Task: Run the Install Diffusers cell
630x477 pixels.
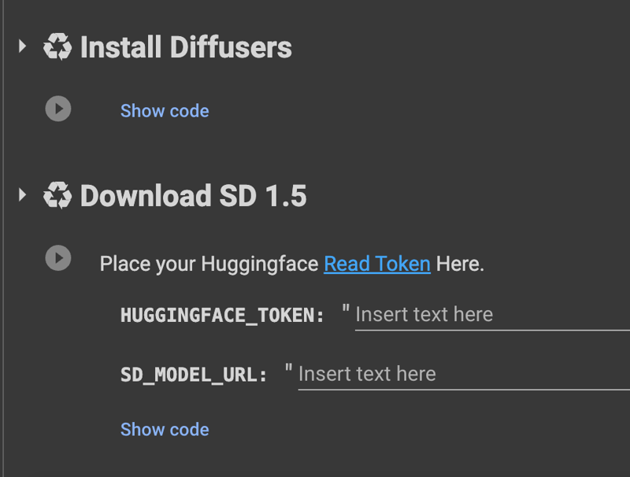Action: pos(58,109)
